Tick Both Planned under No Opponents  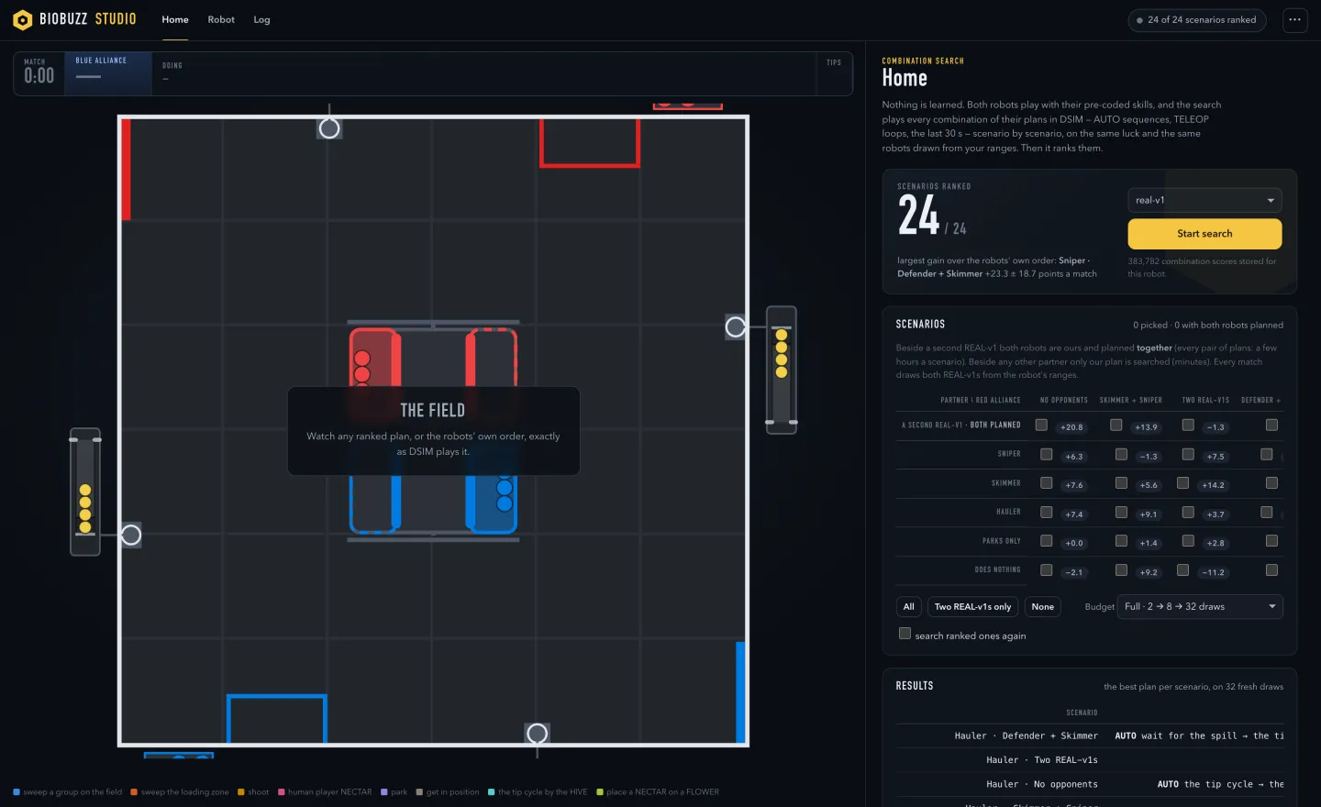point(1041,425)
